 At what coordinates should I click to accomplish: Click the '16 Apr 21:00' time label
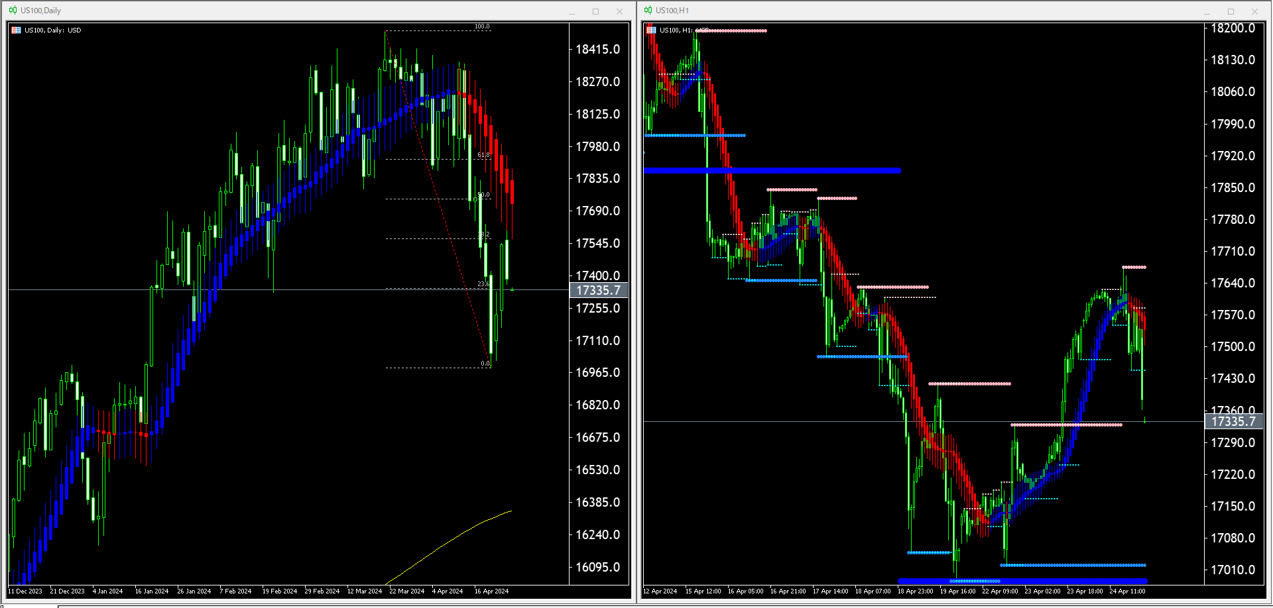(788, 591)
